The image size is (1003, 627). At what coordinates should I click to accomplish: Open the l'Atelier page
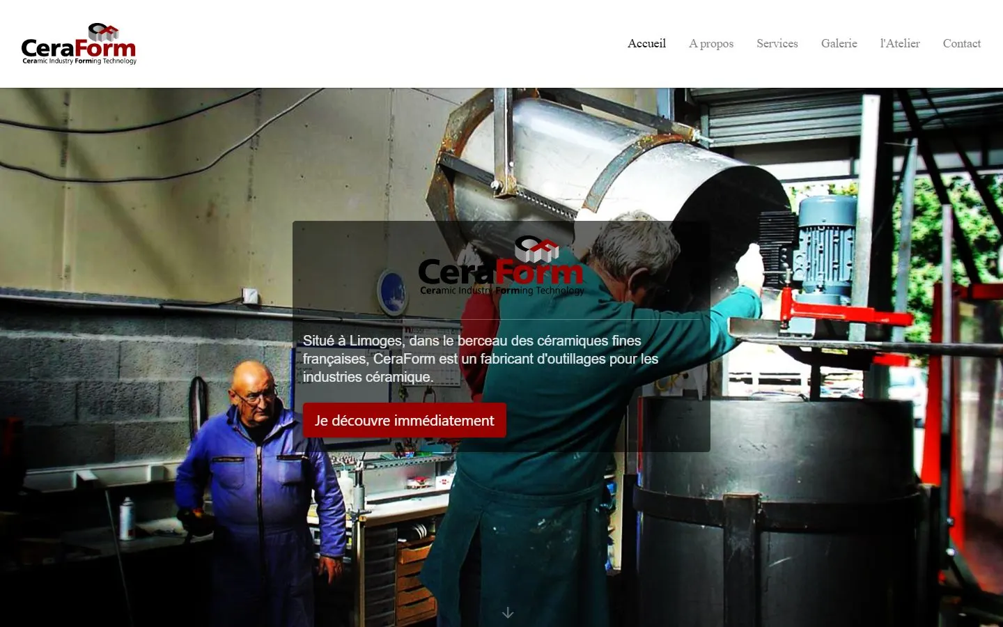900,43
